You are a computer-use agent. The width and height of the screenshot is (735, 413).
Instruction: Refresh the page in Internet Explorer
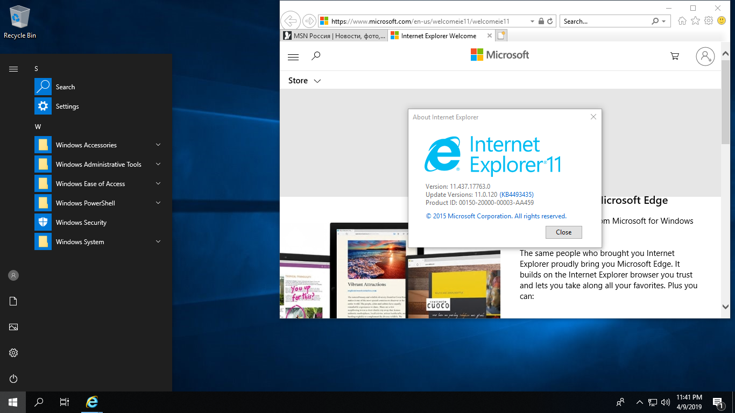[x=550, y=22]
